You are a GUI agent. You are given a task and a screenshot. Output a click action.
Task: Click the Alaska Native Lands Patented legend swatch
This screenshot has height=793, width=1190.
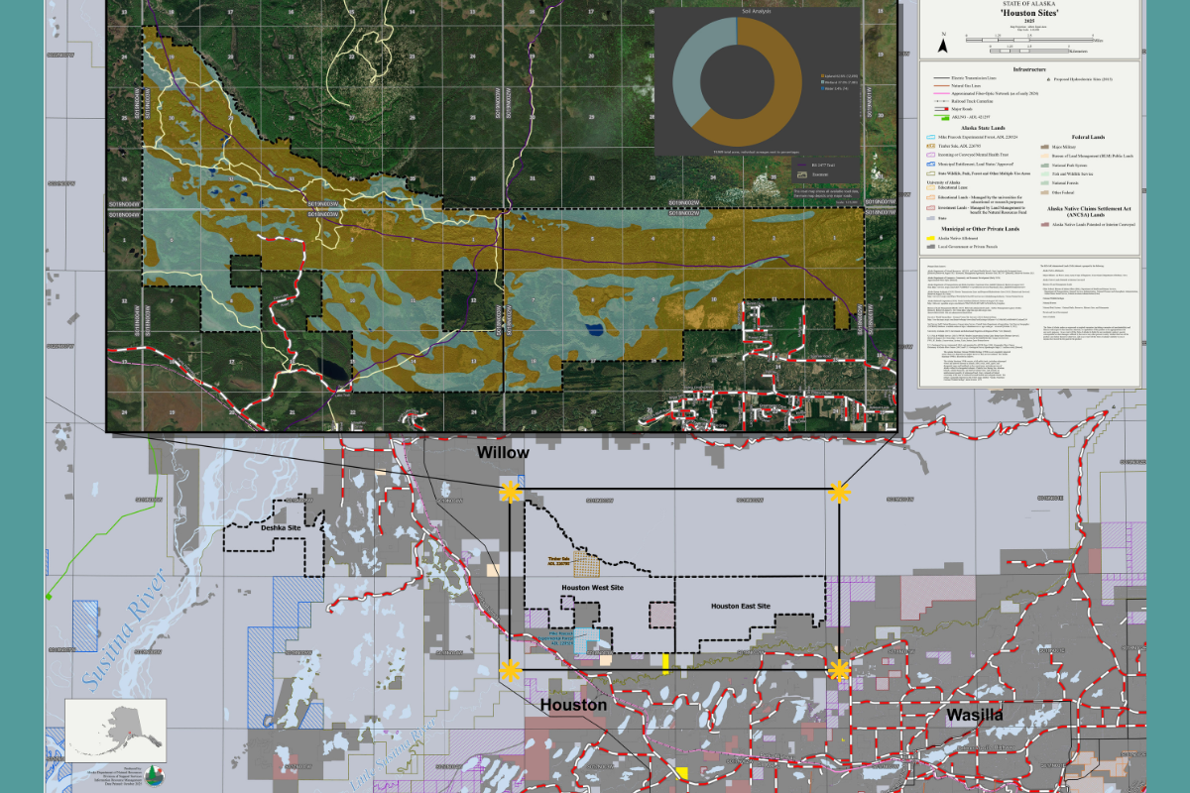(1045, 224)
